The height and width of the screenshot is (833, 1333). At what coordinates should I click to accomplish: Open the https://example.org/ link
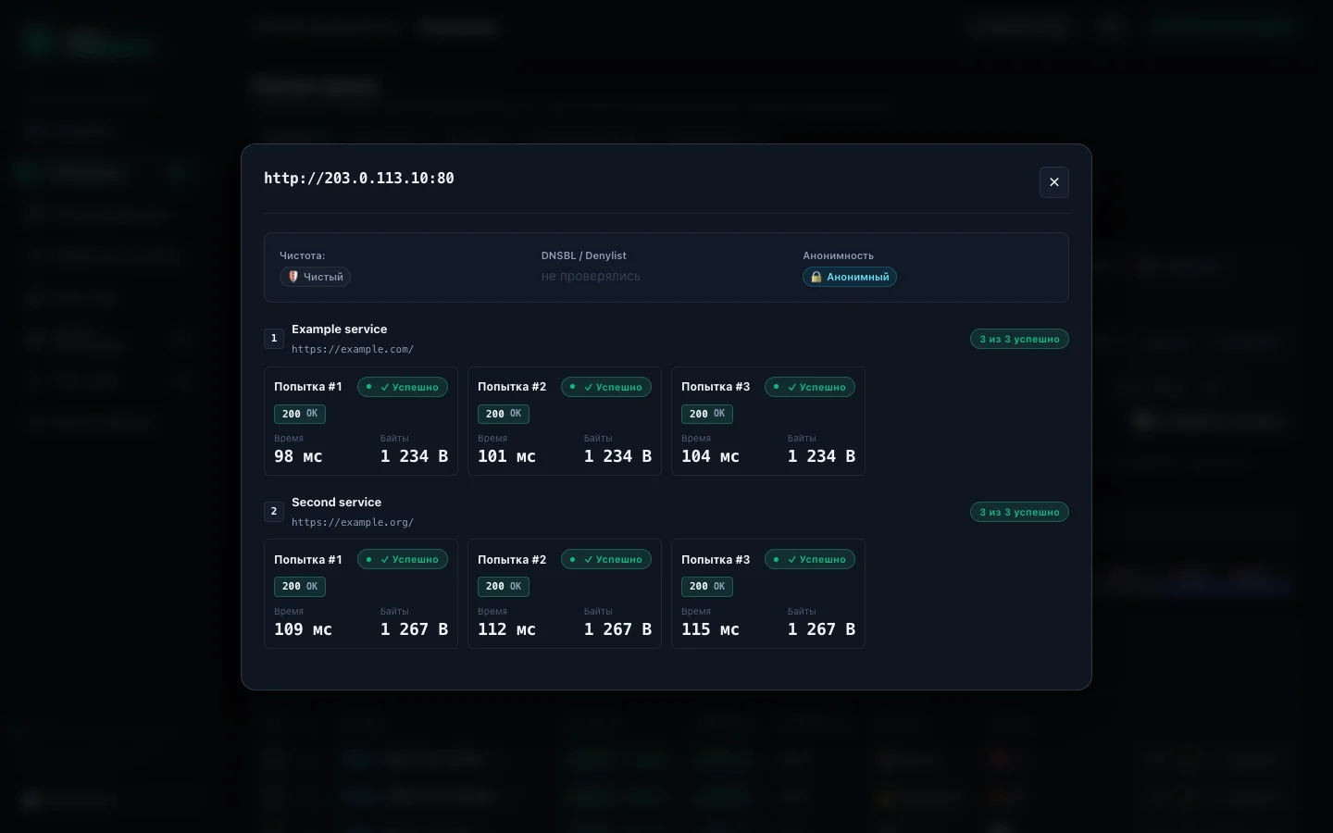tap(353, 523)
